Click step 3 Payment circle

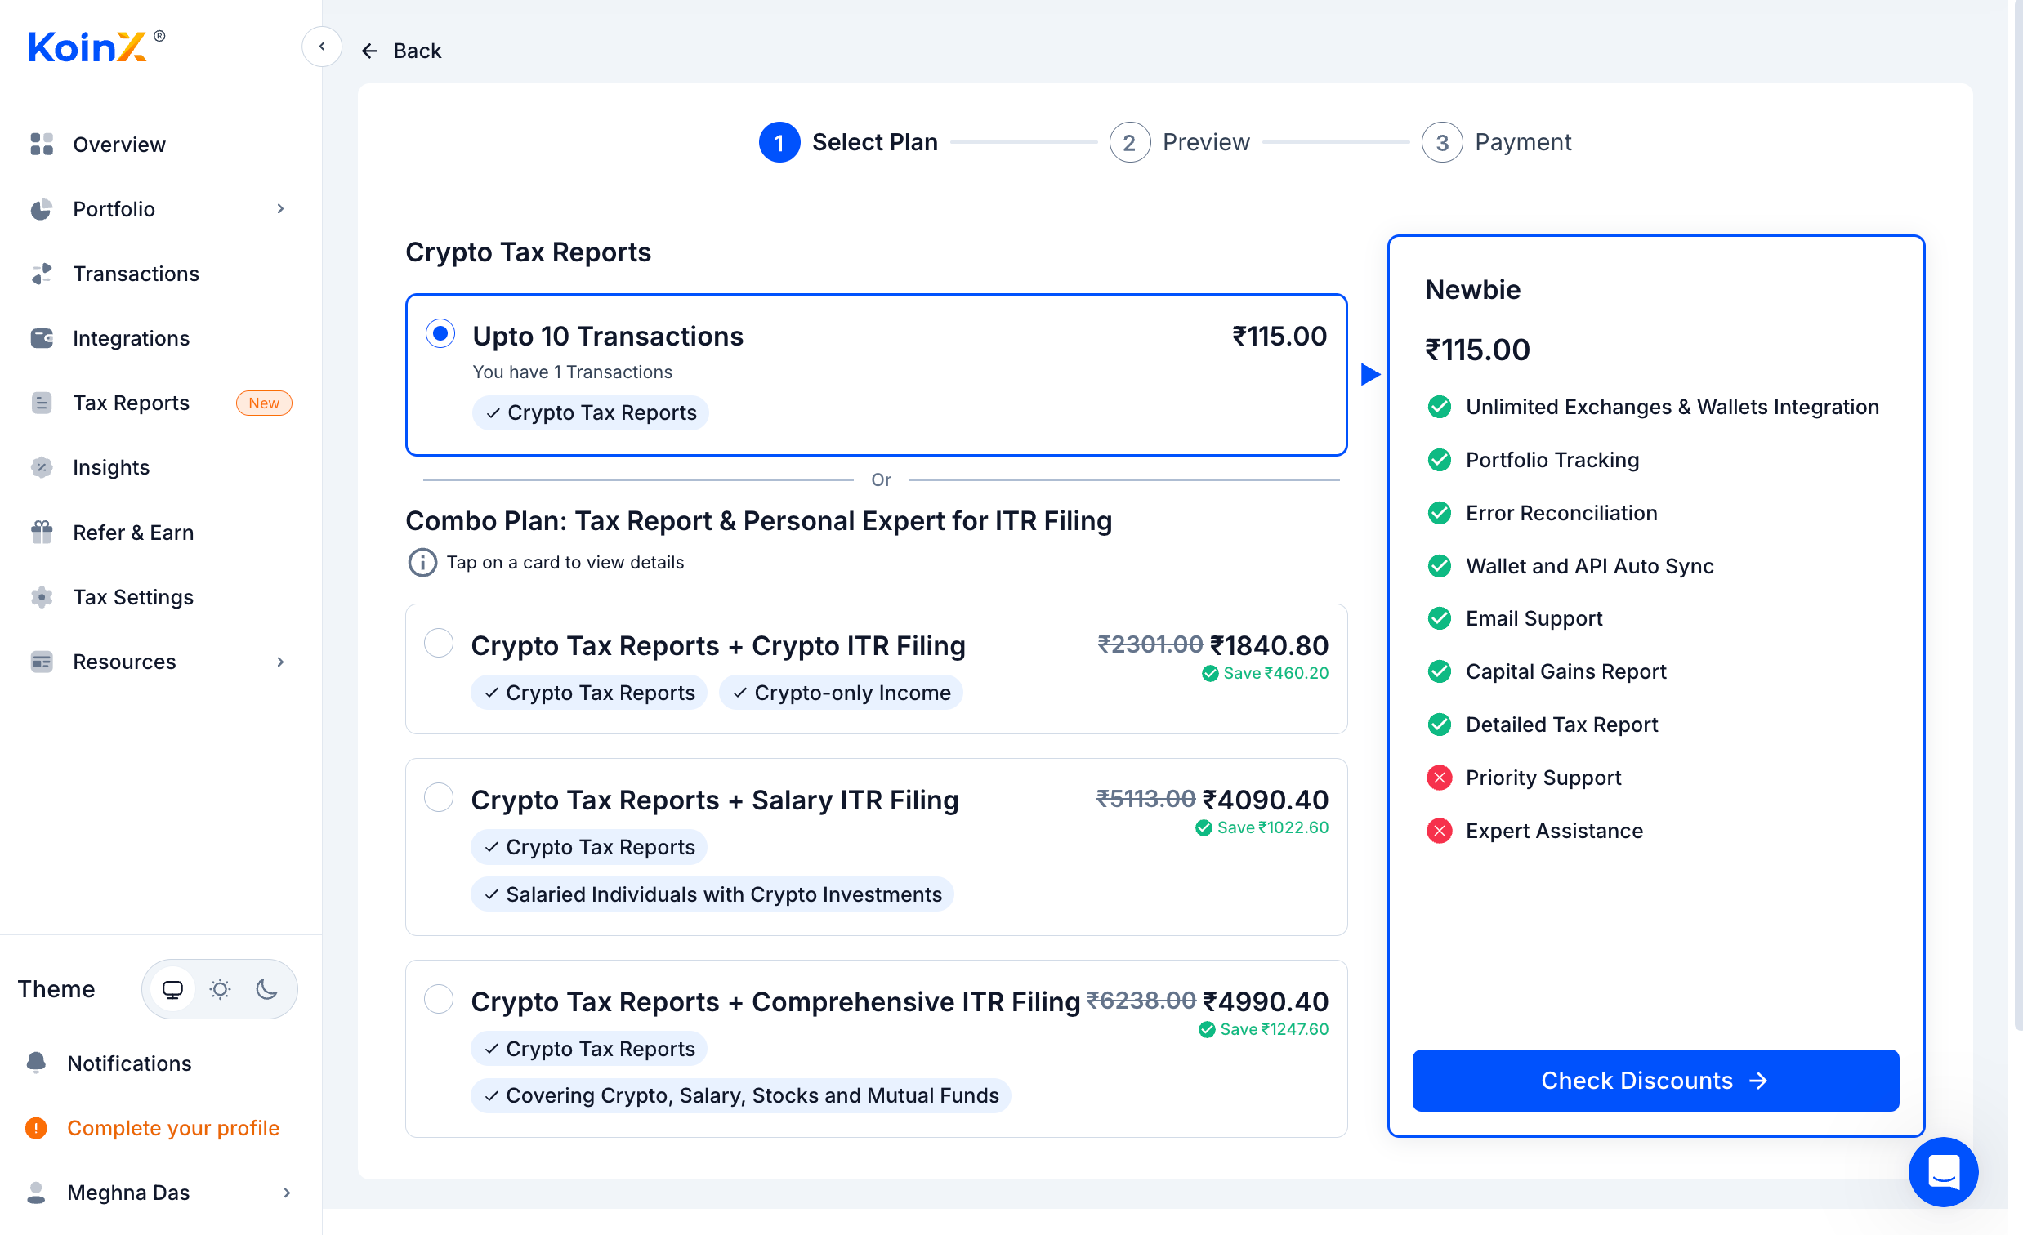1442,142
